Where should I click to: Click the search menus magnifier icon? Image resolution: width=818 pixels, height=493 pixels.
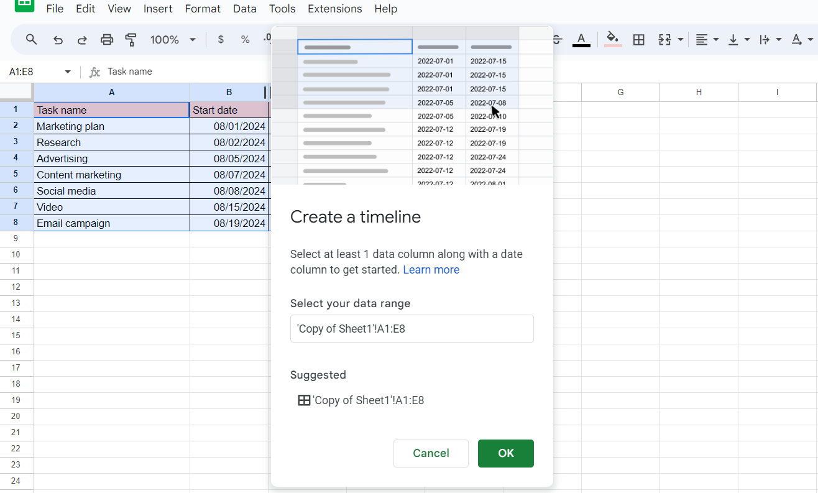(x=32, y=40)
